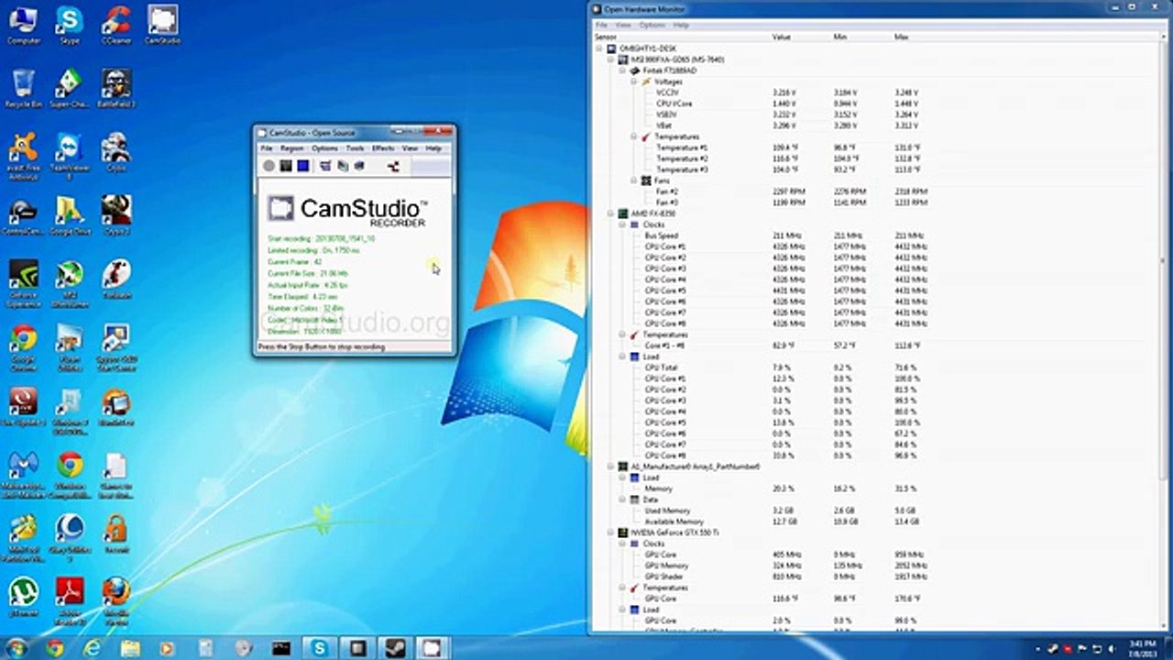Open the Malwarebytes Anti-Malware desktop shortcut
This screenshot has width=1173, height=660.
23,473
